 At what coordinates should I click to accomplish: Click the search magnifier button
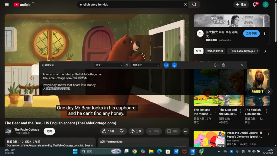[194, 5]
